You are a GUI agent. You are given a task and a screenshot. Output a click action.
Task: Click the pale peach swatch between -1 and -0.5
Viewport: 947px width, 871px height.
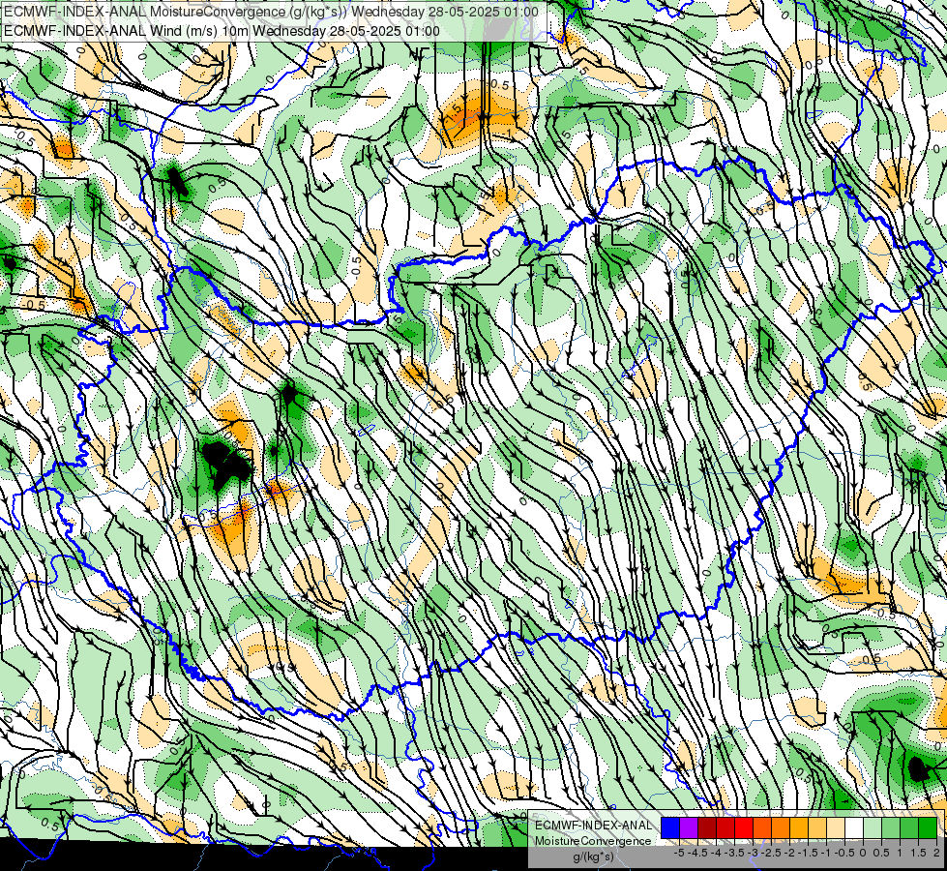click(835, 828)
